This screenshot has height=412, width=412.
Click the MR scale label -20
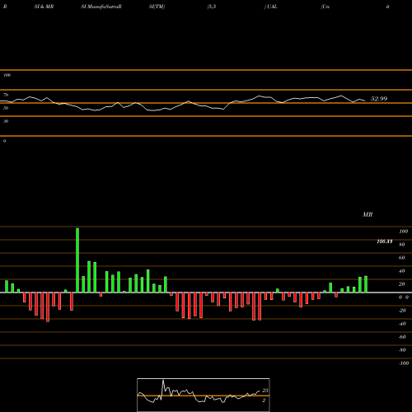coord(402,311)
